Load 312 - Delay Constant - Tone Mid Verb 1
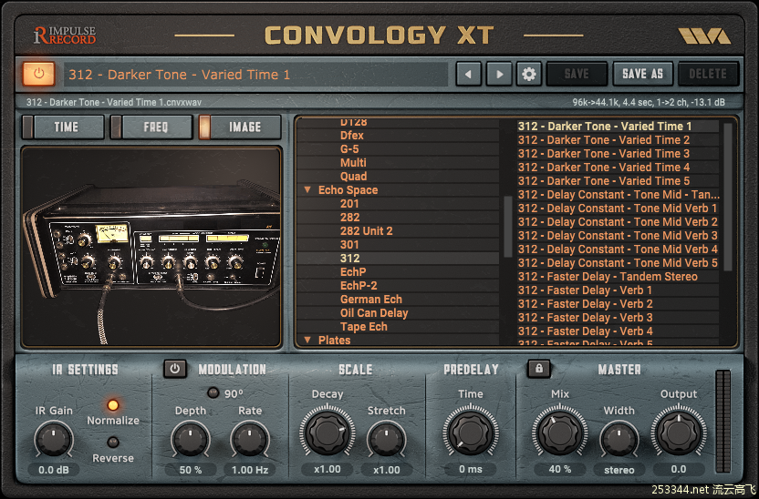 point(618,209)
